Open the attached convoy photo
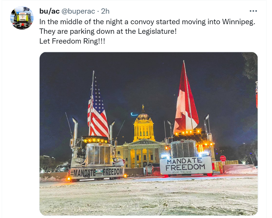The height and width of the screenshot is (218, 272). coord(148,134)
